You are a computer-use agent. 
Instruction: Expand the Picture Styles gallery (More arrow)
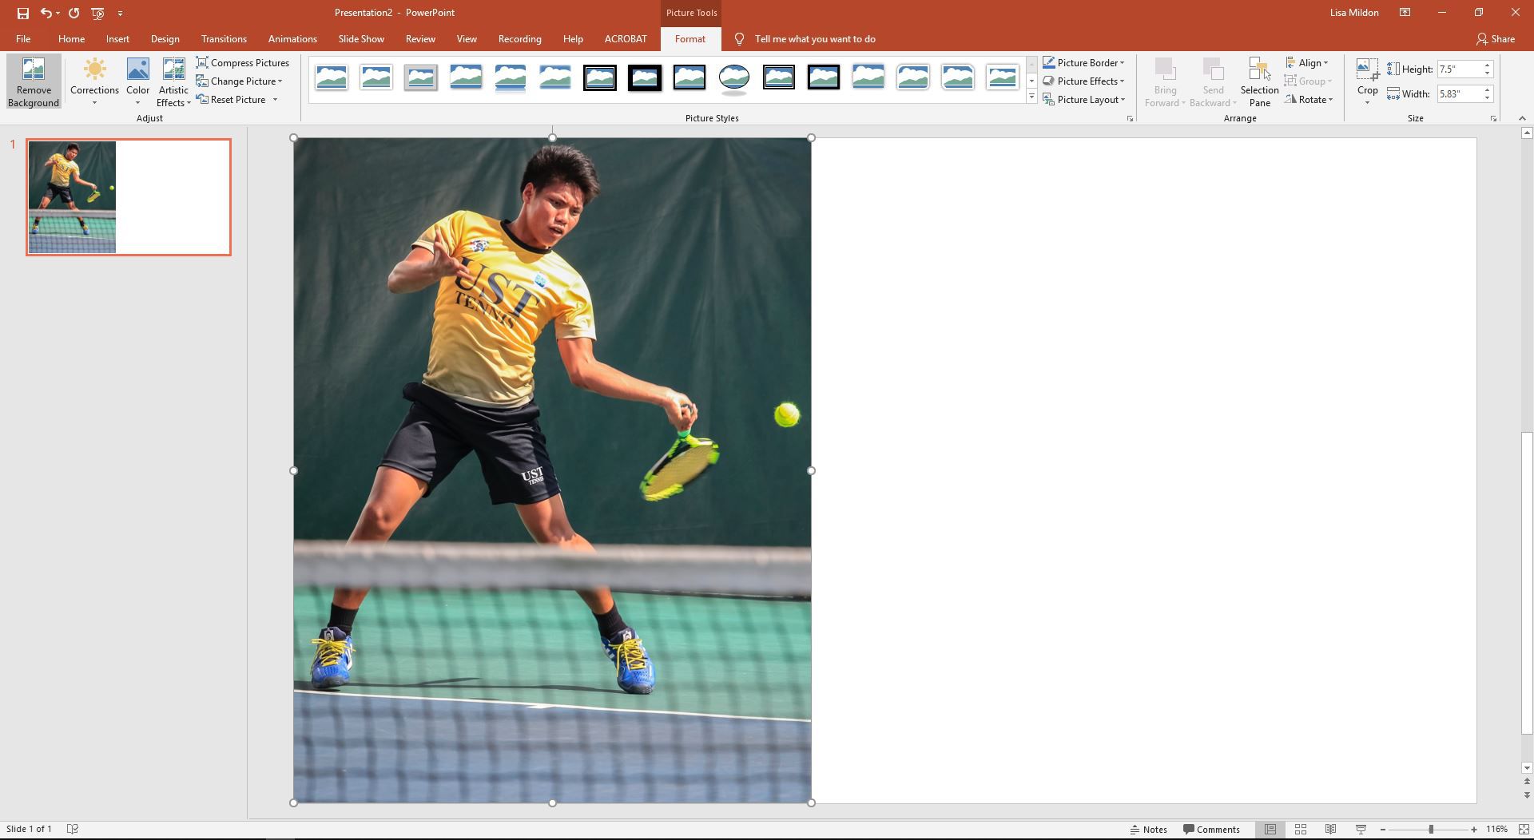(x=1031, y=97)
